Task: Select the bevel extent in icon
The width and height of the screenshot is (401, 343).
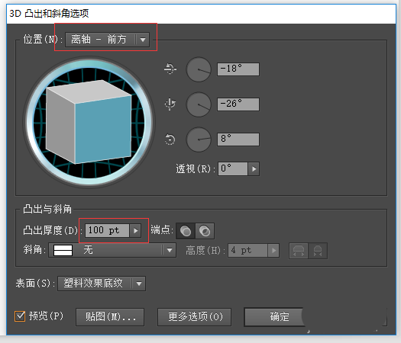Action: pos(318,251)
